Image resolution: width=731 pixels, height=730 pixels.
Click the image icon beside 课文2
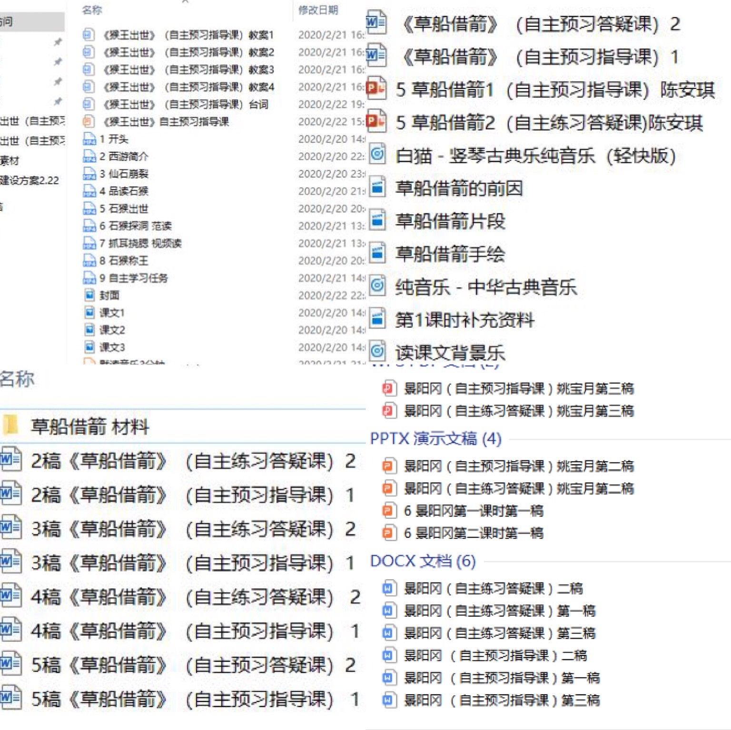(89, 330)
